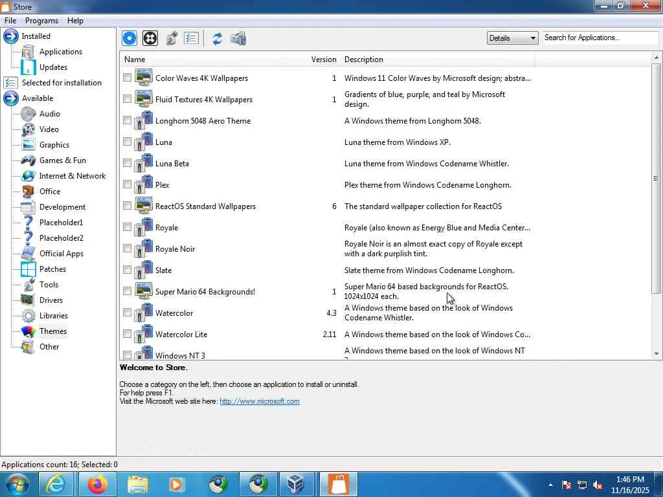Screen dimensions: 663x497
Task: Click the muted volume tray icon
Action: (598, 485)
